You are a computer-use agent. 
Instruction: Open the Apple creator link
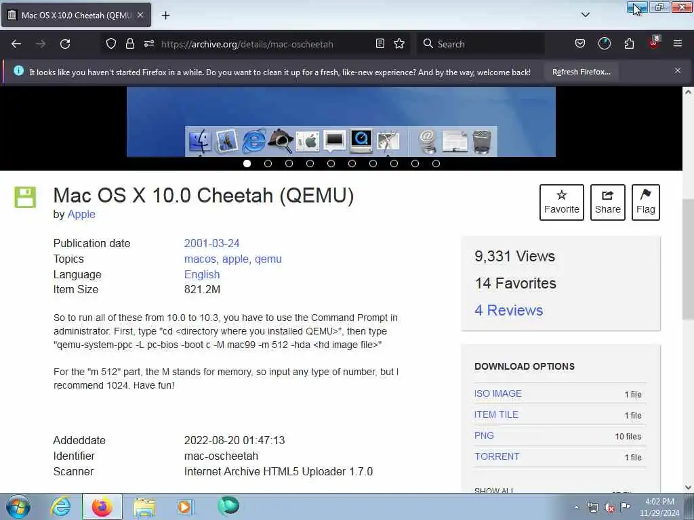click(81, 214)
